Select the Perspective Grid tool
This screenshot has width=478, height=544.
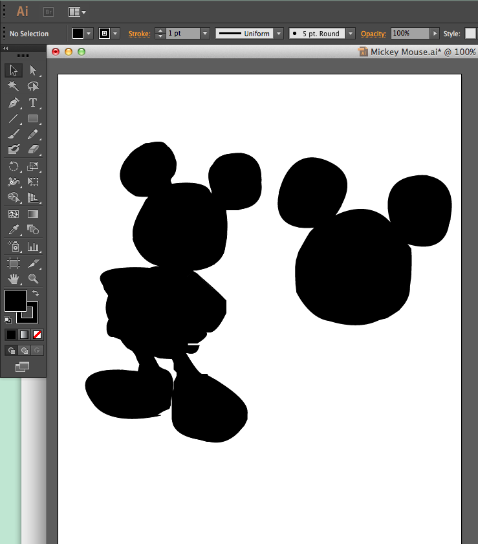click(33, 197)
